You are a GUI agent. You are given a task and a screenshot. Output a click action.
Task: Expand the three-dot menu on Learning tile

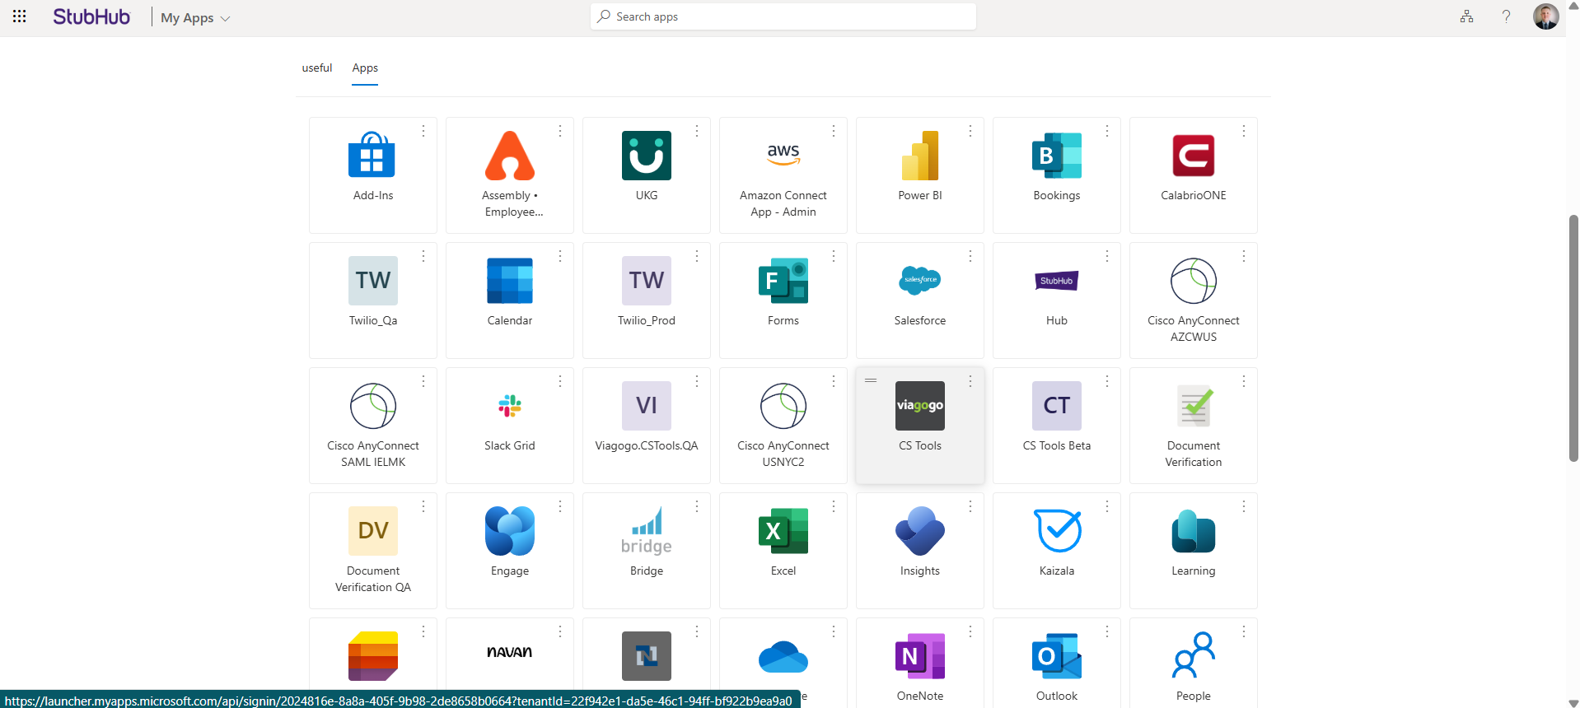coord(1244,506)
